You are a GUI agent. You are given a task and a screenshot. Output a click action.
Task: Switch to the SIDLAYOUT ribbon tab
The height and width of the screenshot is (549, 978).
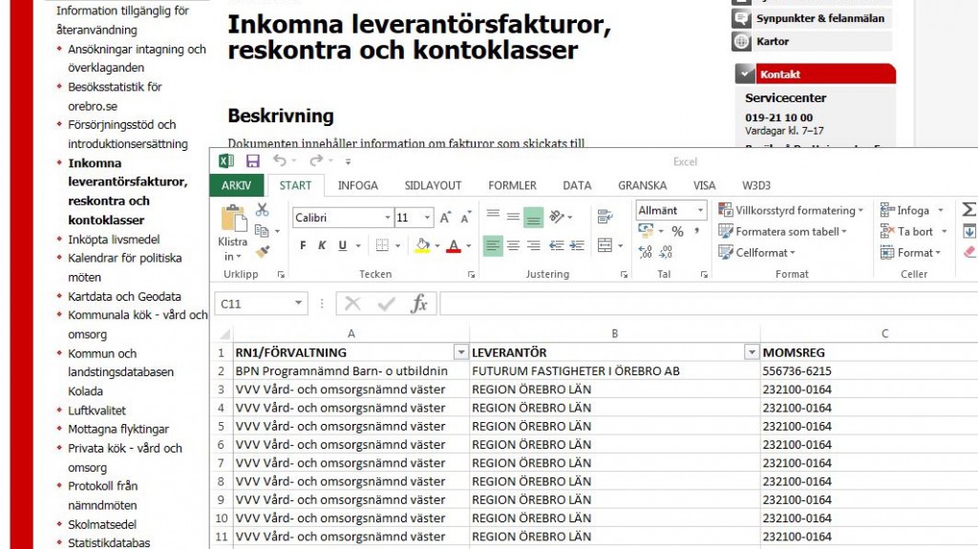[433, 185]
